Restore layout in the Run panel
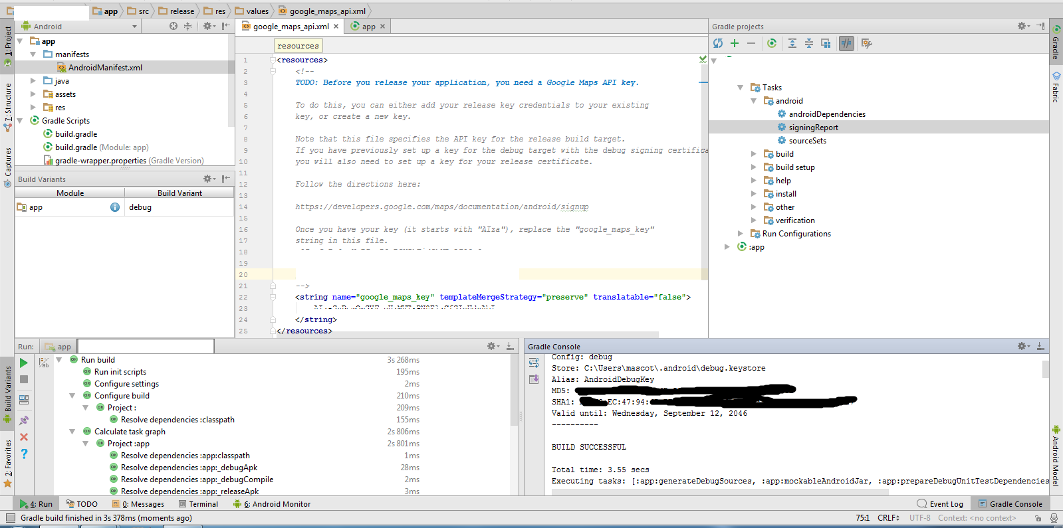This screenshot has height=528, width=1063. (24, 400)
